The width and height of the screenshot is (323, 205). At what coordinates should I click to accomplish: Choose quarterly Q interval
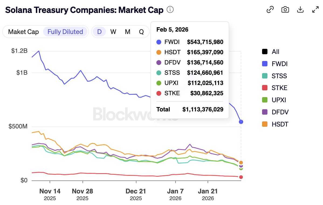[x=141, y=32]
